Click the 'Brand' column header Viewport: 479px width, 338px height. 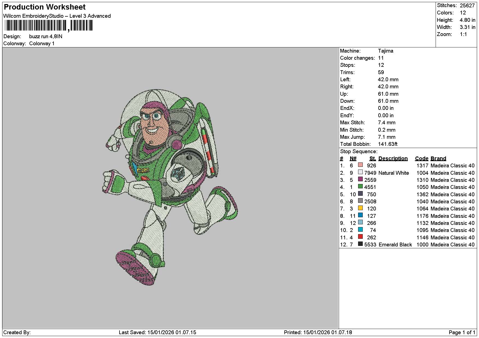[x=438, y=159]
